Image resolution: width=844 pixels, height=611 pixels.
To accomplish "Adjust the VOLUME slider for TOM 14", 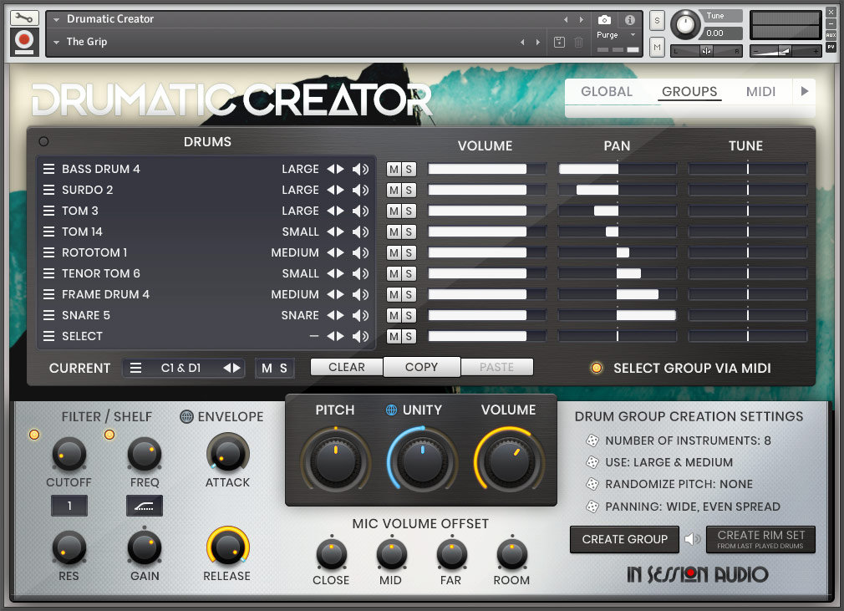I will pos(485,231).
